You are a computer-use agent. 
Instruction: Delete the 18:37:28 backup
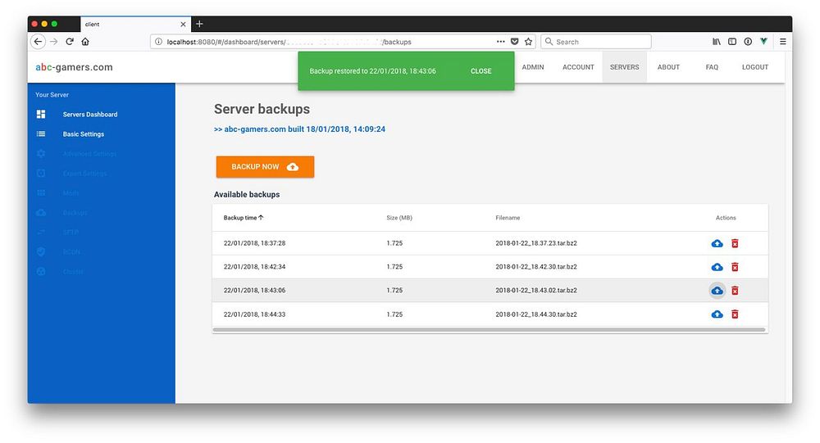(735, 243)
